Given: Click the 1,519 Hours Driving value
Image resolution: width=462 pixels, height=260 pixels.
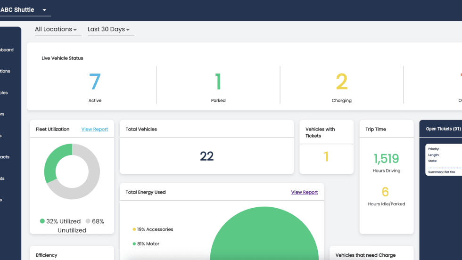Looking at the screenshot, I should click(x=386, y=159).
